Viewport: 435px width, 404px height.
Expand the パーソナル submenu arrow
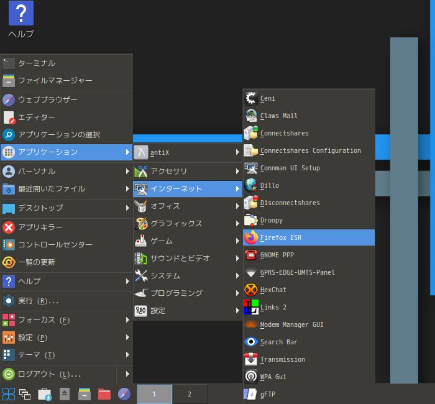[x=127, y=171]
